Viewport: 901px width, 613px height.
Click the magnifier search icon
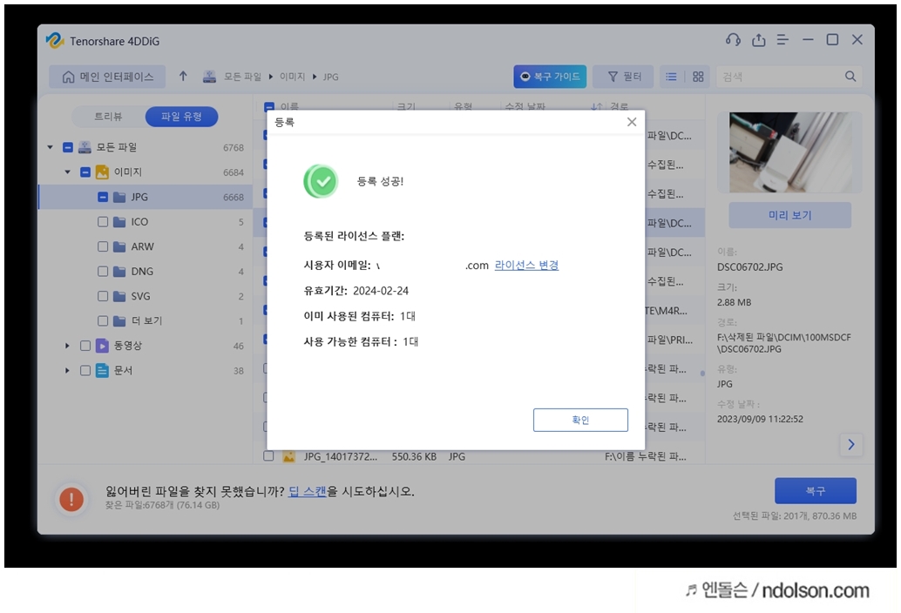850,77
